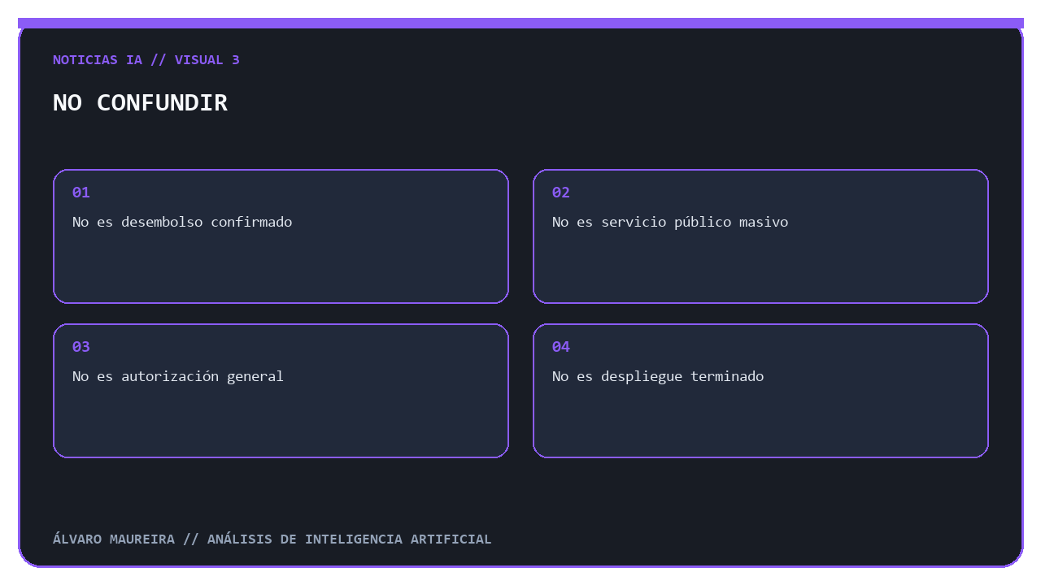Click empty area inside card 04
Screen dimensions: 1041x585
(x=760, y=422)
